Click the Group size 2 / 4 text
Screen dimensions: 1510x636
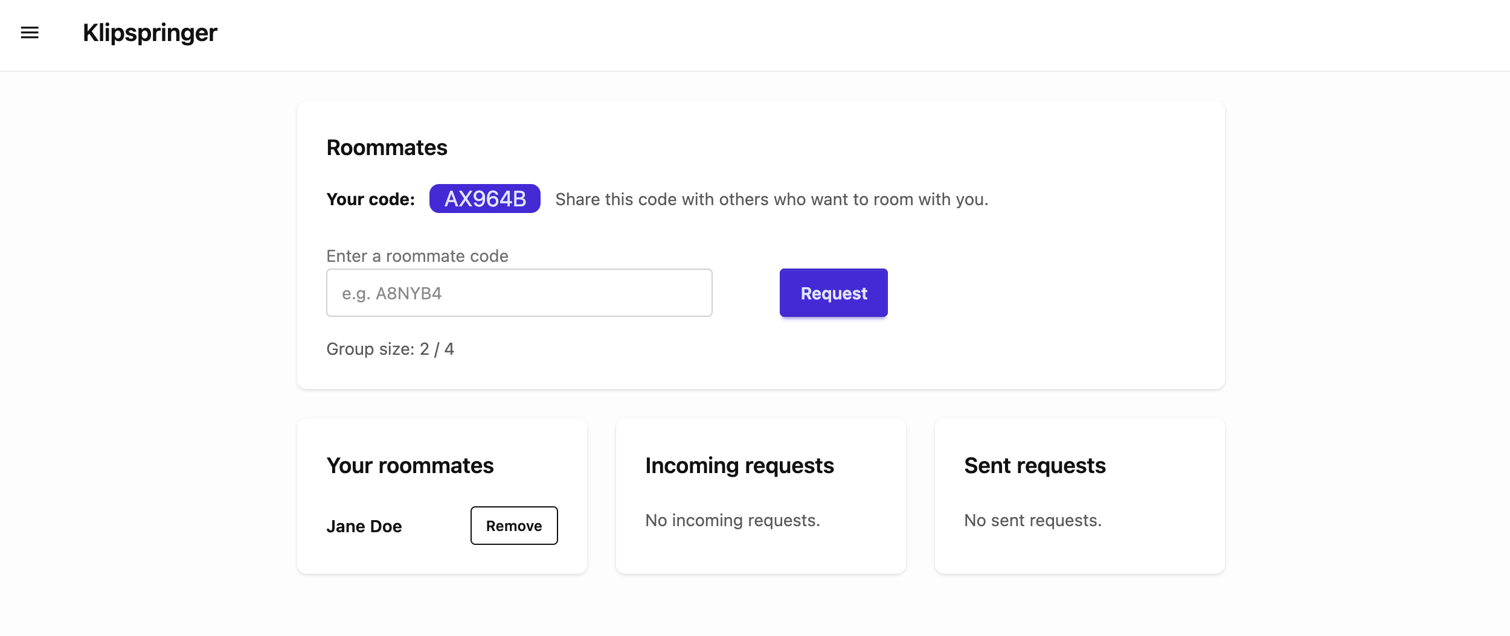(390, 349)
